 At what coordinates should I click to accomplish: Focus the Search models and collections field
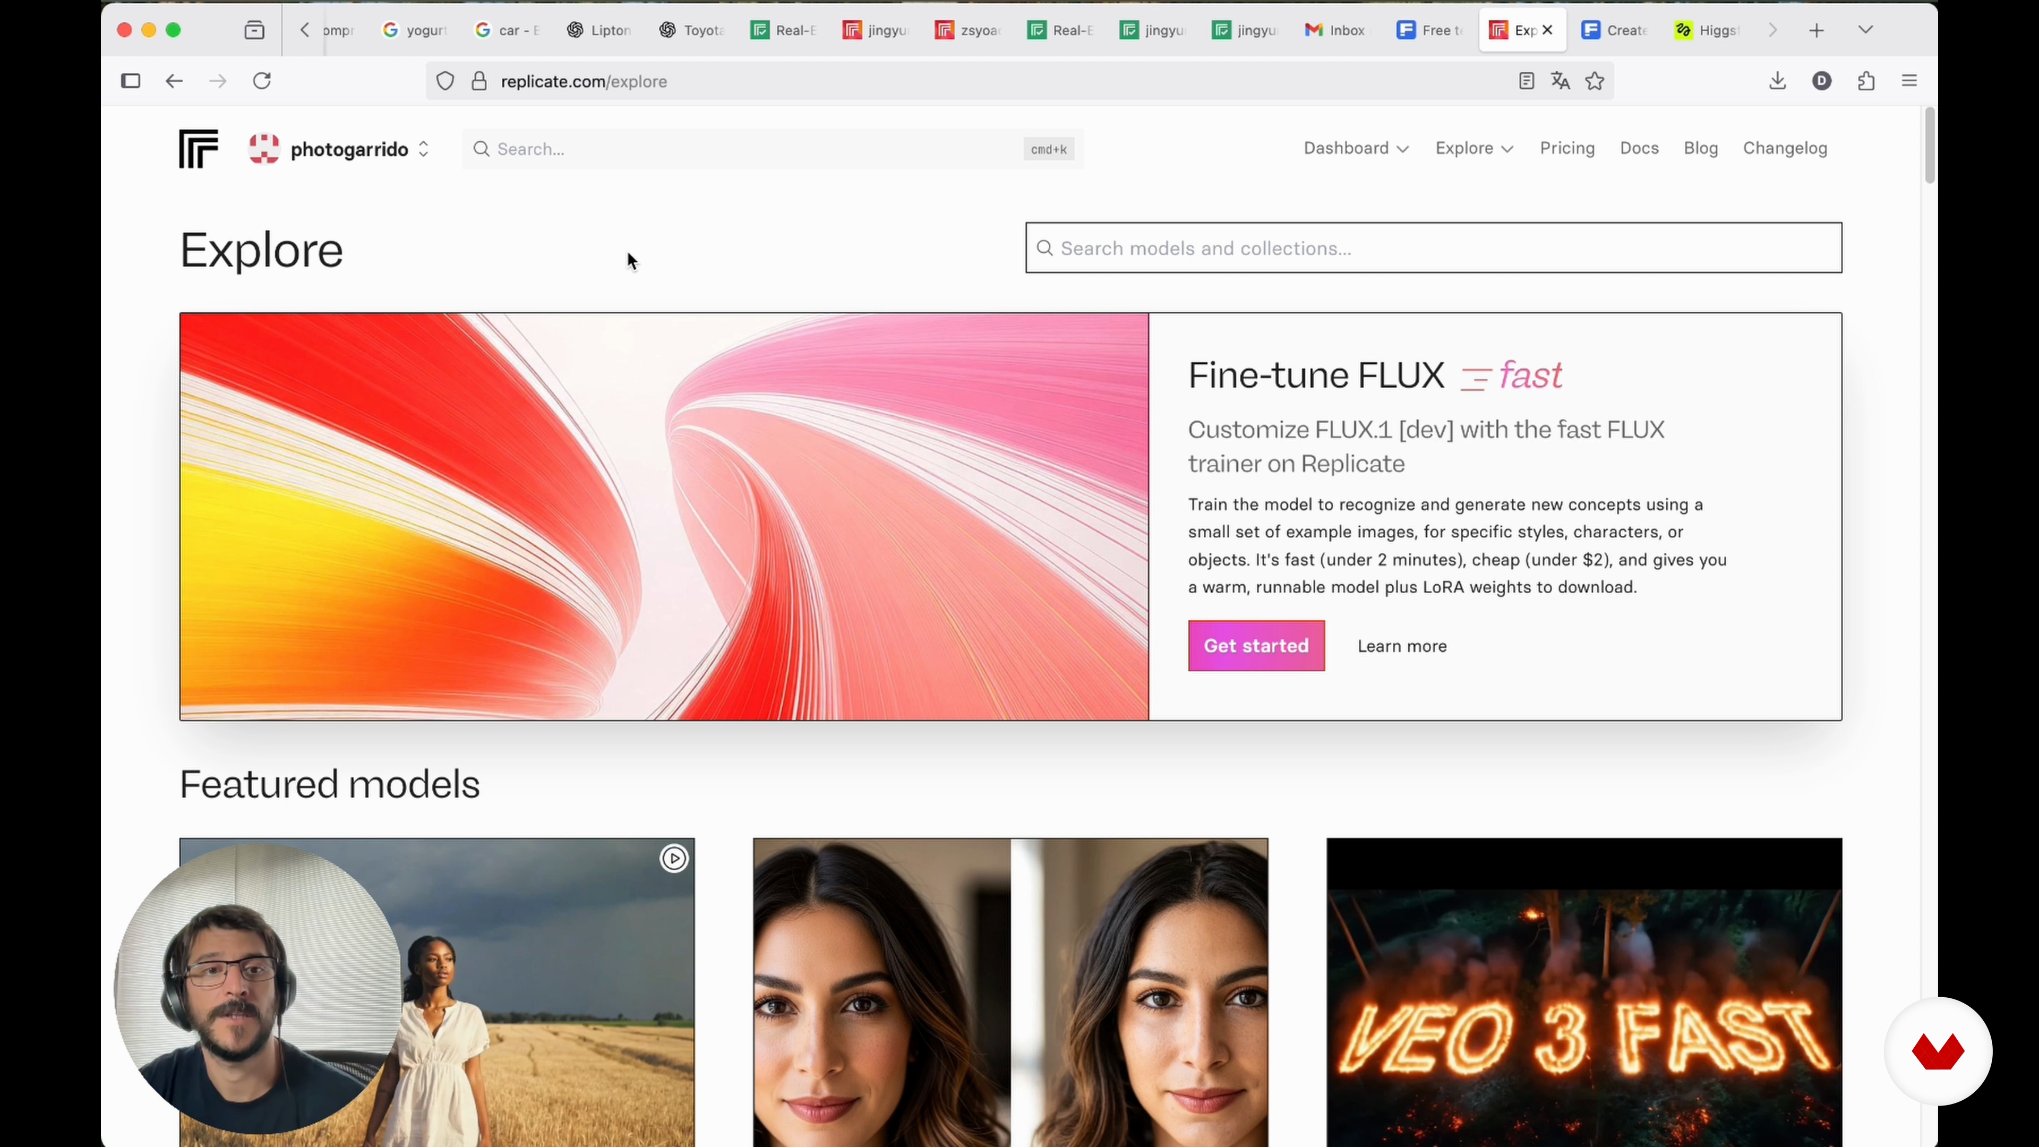tap(1433, 249)
